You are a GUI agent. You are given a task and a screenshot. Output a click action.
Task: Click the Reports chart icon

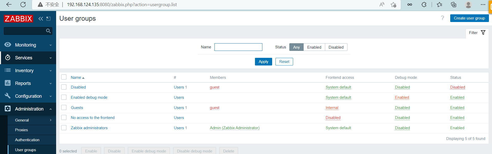coord(8,83)
